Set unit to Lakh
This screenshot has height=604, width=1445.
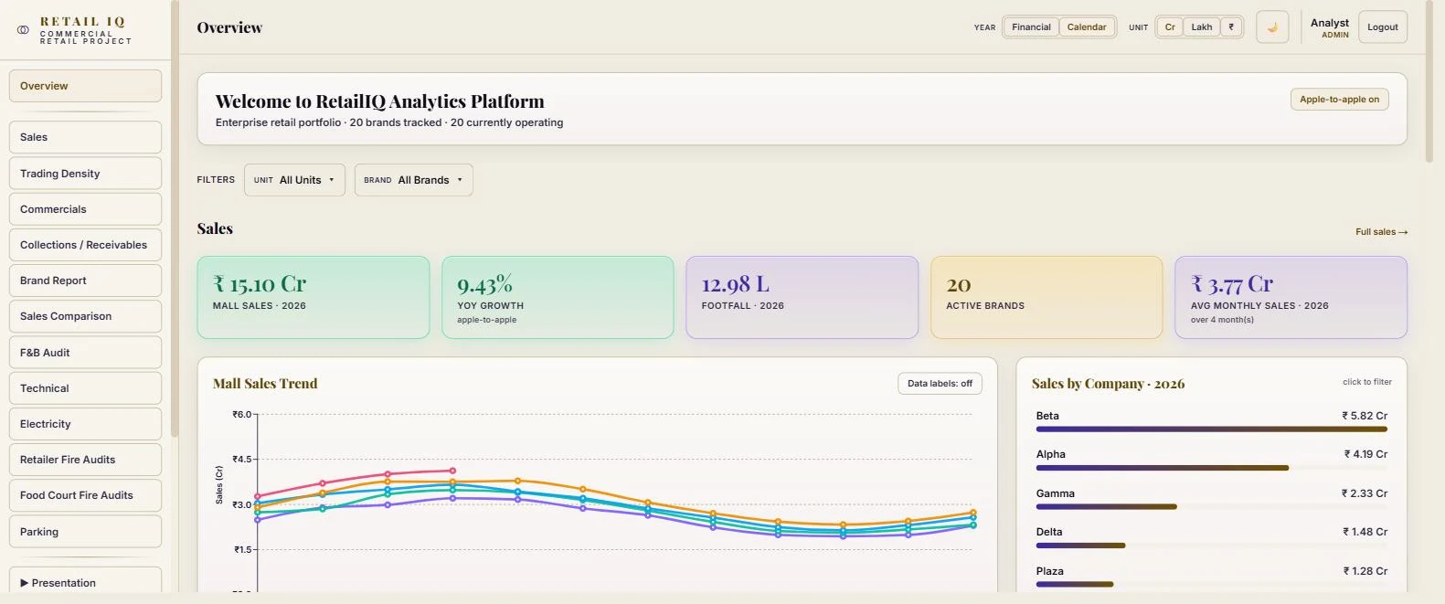1202,27
